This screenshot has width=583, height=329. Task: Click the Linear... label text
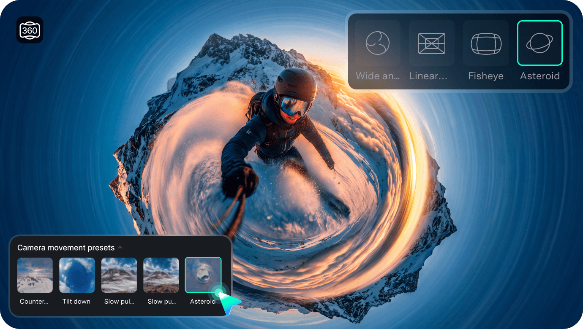[x=428, y=76]
